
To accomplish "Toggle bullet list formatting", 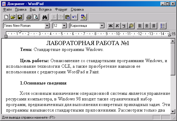I will pyautogui.click(x=163, y=26).
